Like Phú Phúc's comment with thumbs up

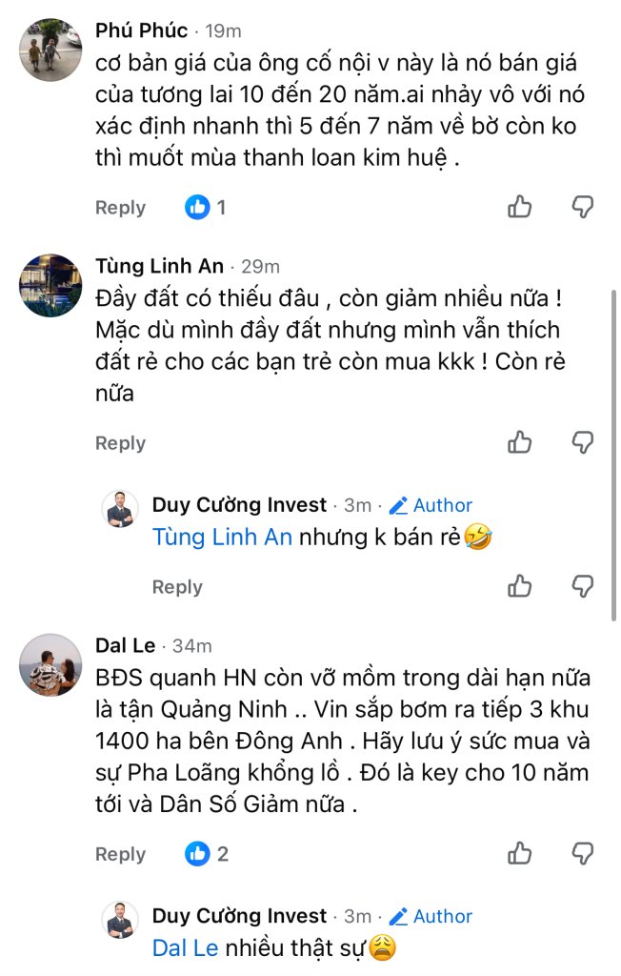(x=520, y=207)
